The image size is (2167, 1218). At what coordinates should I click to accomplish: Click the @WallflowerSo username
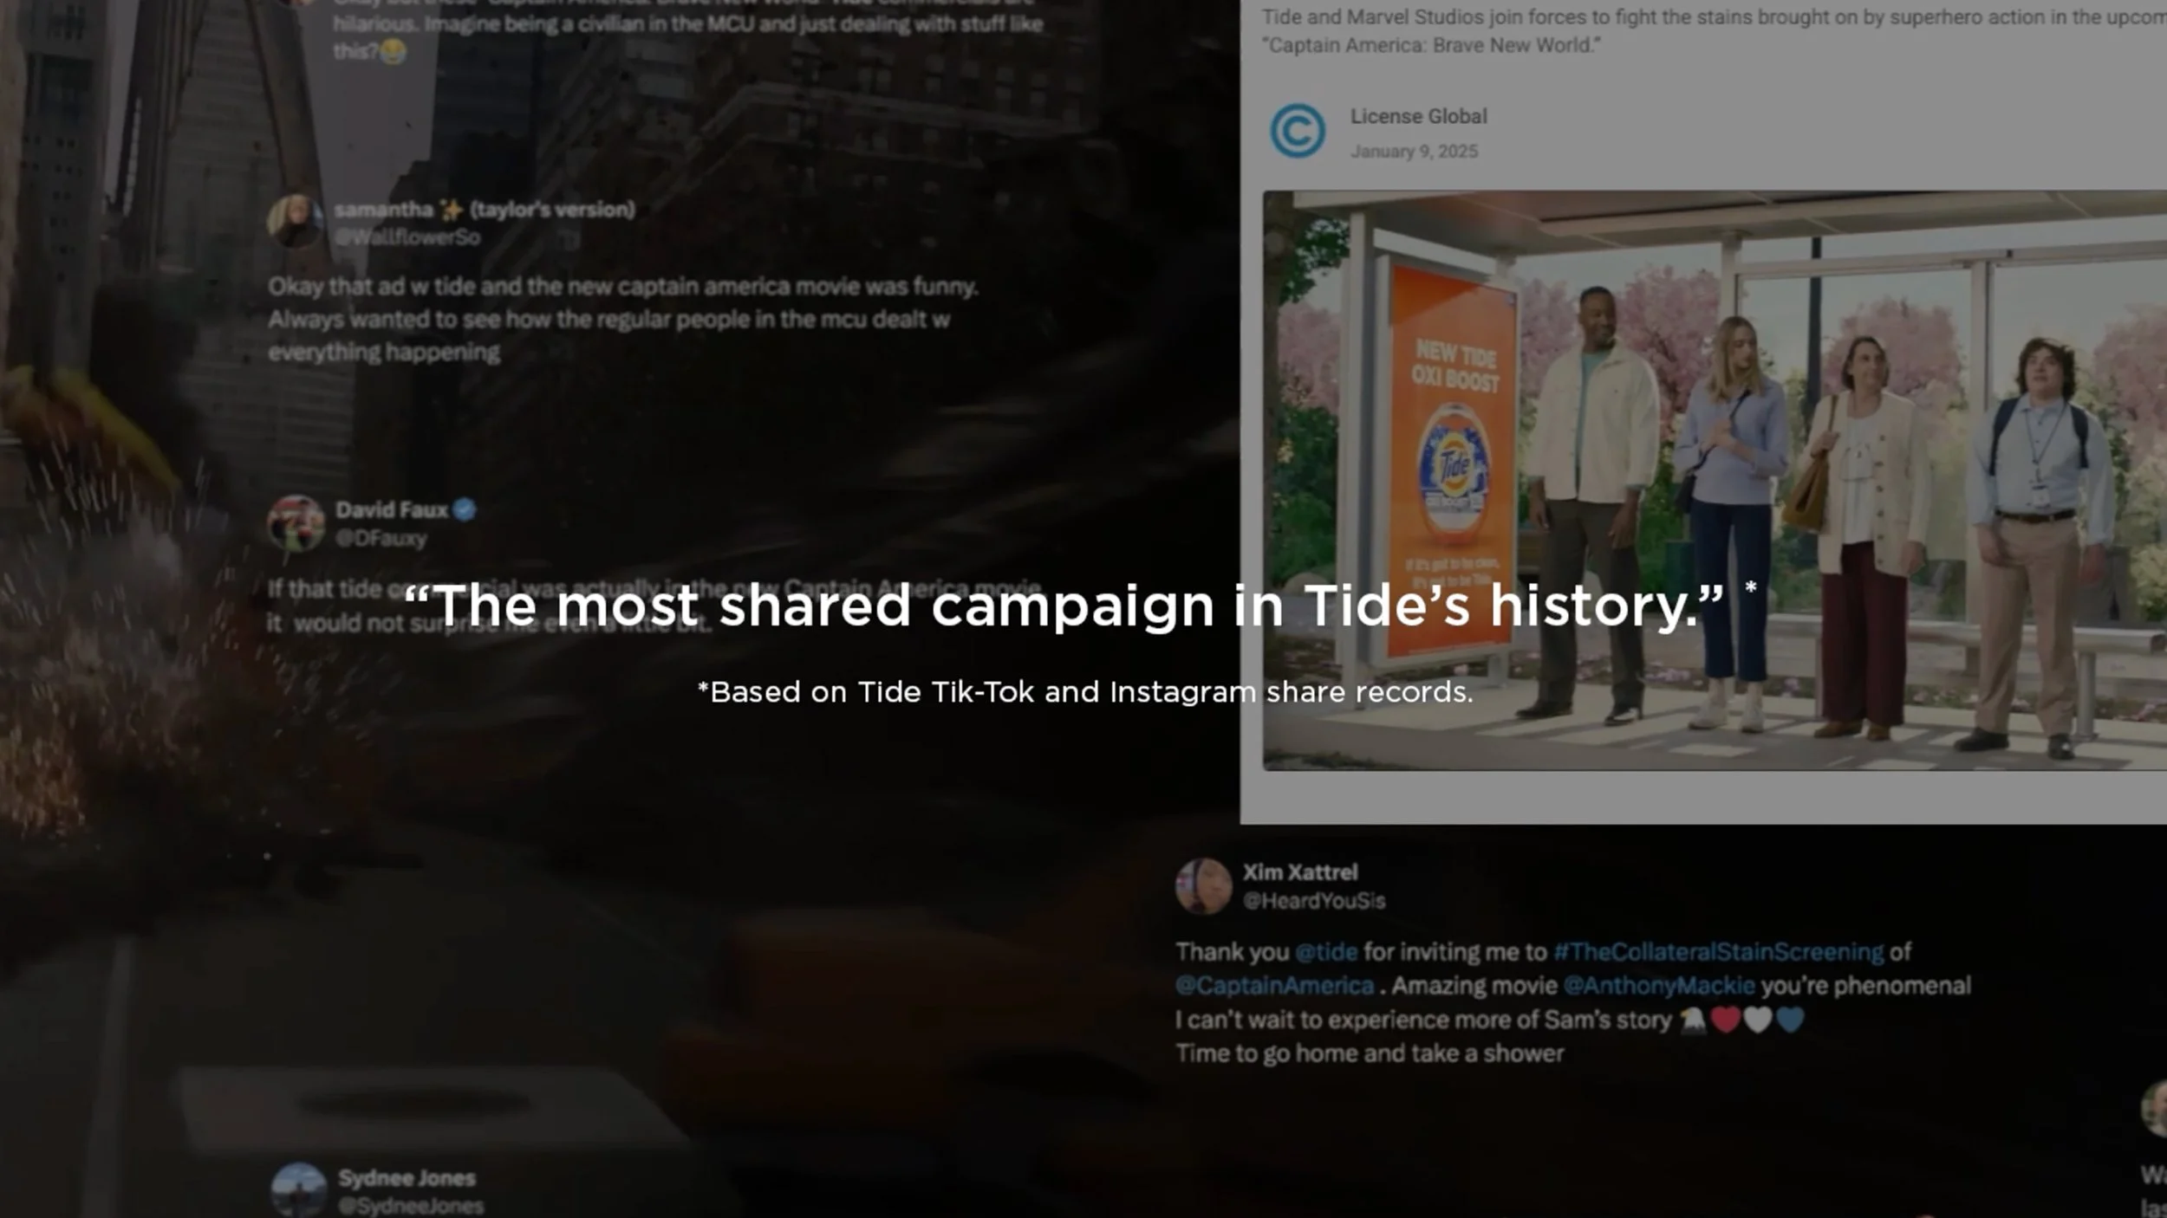(407, 237)
